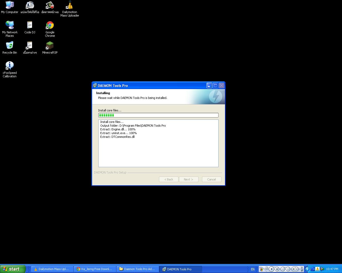Click the network connection tray icon
342x273 pixels.
322,269
